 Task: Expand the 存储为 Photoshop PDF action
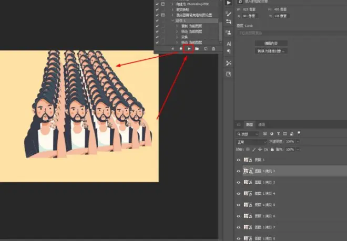(x=172, y=4)
